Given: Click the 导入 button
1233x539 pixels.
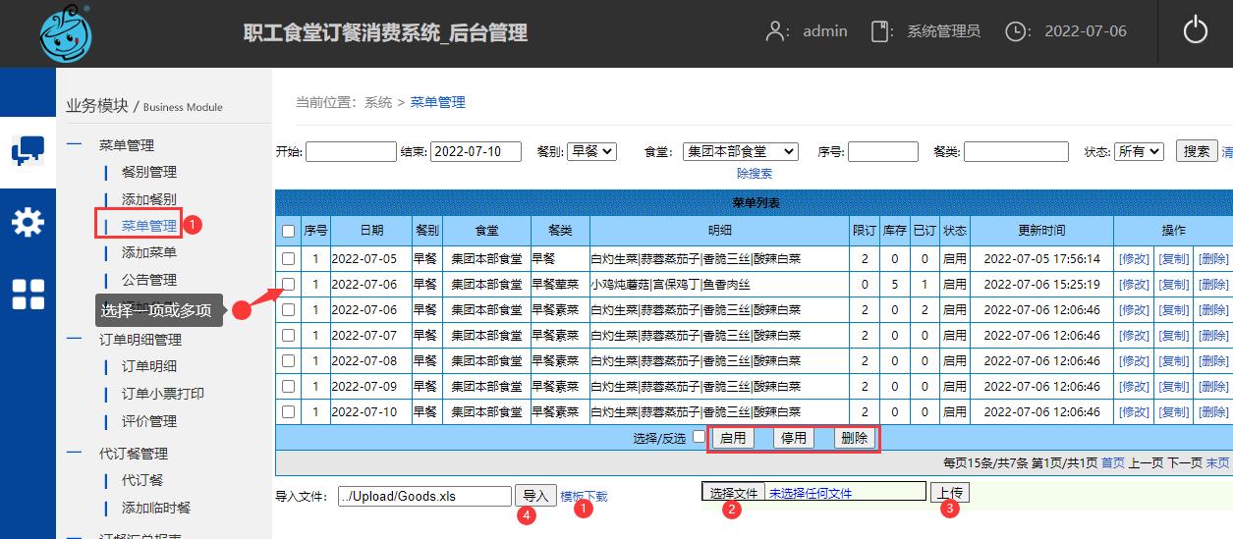Looking at the screenshot, I should pyautogui.click(x=535, y=496).
